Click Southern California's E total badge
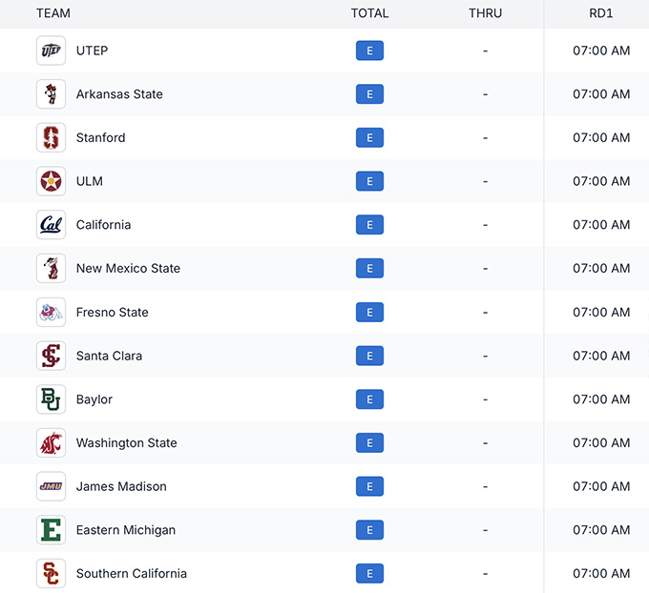The image size is (649, 593). pyautogui.click(x=369, y=574)
